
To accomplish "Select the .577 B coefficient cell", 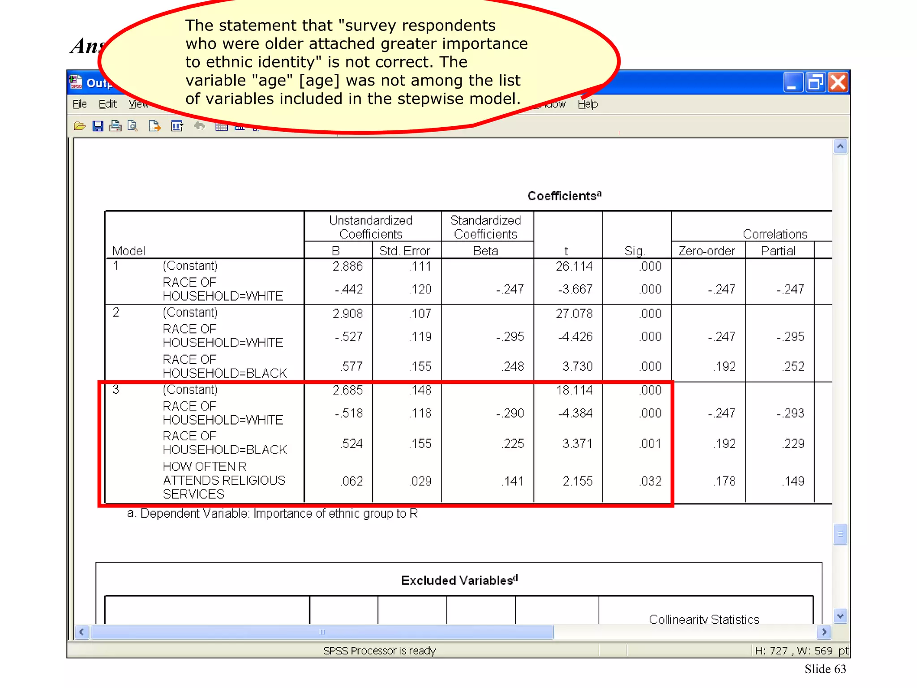I will point(351,366).
